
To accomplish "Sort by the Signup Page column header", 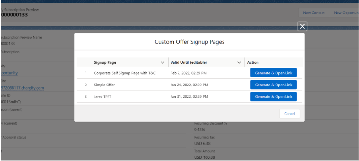I will point(105,62).
